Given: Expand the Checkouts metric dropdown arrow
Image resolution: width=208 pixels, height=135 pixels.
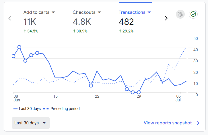Looking at the screenshot, I should (99, 12).
